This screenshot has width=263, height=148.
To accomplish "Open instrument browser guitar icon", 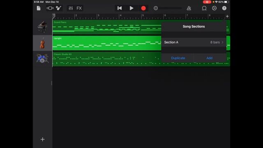I will (58, 8).
